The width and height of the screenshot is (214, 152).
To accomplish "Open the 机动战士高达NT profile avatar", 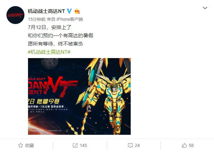I will point(15,15).
